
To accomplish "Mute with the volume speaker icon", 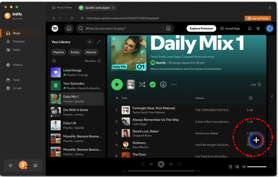I will coord(244,167).
